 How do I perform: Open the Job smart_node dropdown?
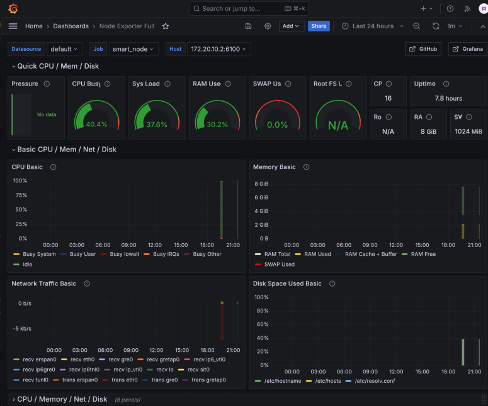[133, 49]
